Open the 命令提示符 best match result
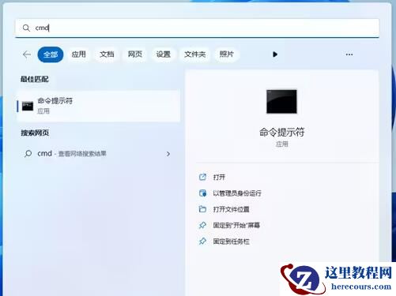The width and height of the screenshot is (396, 296). tap(99, 106)
